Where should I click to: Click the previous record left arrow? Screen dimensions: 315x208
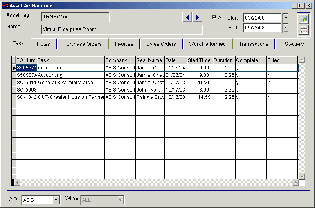coord(187,17)
